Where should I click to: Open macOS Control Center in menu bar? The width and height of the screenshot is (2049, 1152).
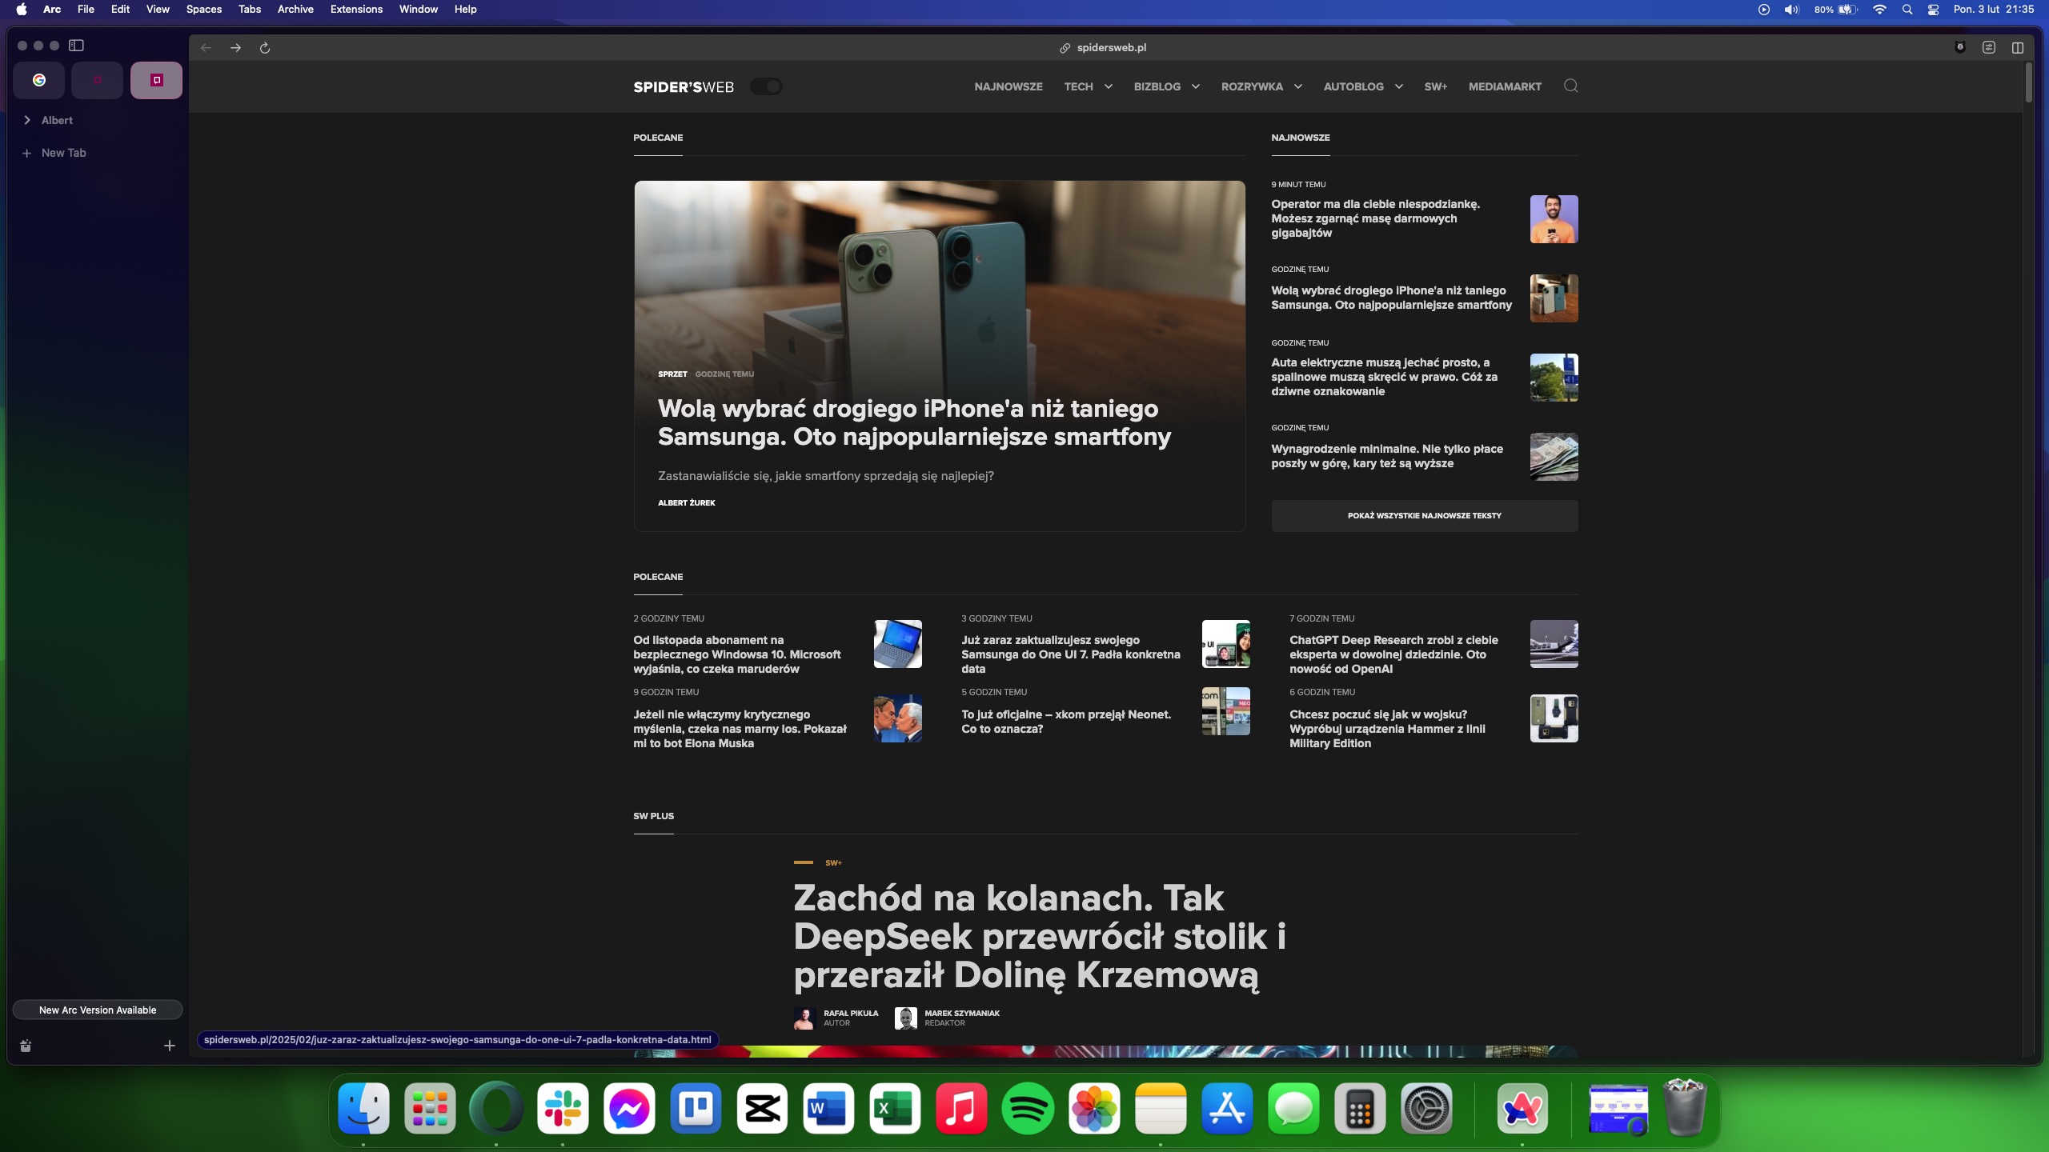(1933, 10)
